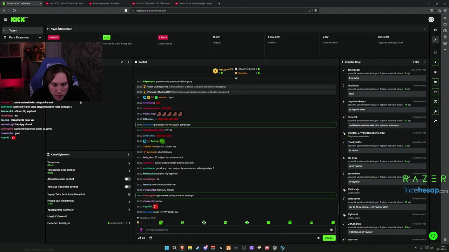Toggle Yalnızca ifadelerle sohbet switch
Viewport: 449px width, 252px height.
pyautogui.click(x=128, y=187)
